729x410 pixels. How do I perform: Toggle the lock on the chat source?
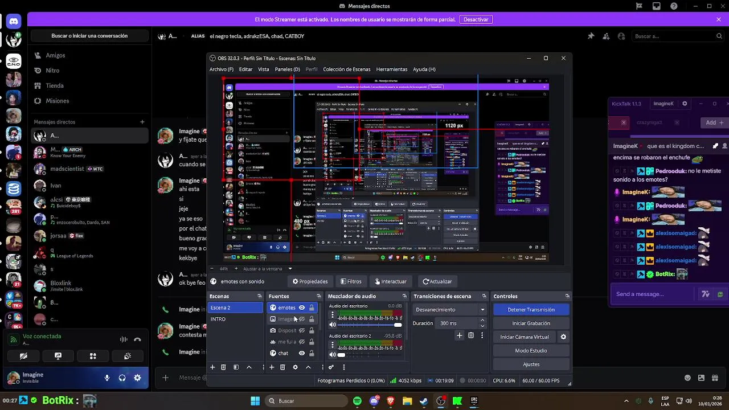coord(312,353)
